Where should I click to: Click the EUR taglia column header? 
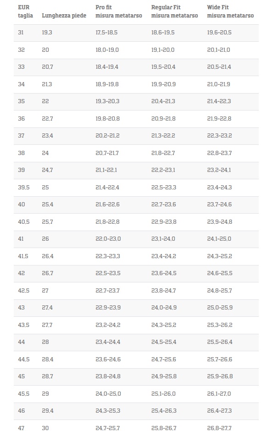pyautogui.click(x=25, y=11)
